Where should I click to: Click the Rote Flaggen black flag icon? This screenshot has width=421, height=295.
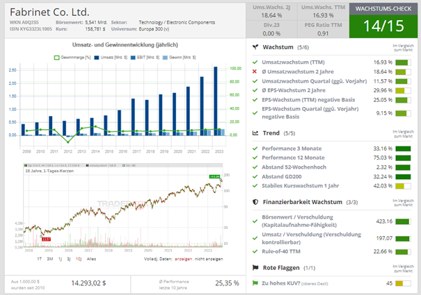point(255,268)
